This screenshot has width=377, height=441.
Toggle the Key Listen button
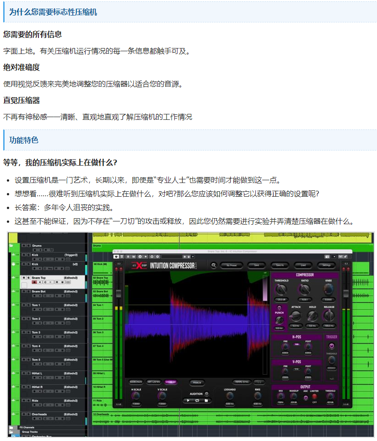click(x=154, y=382)
